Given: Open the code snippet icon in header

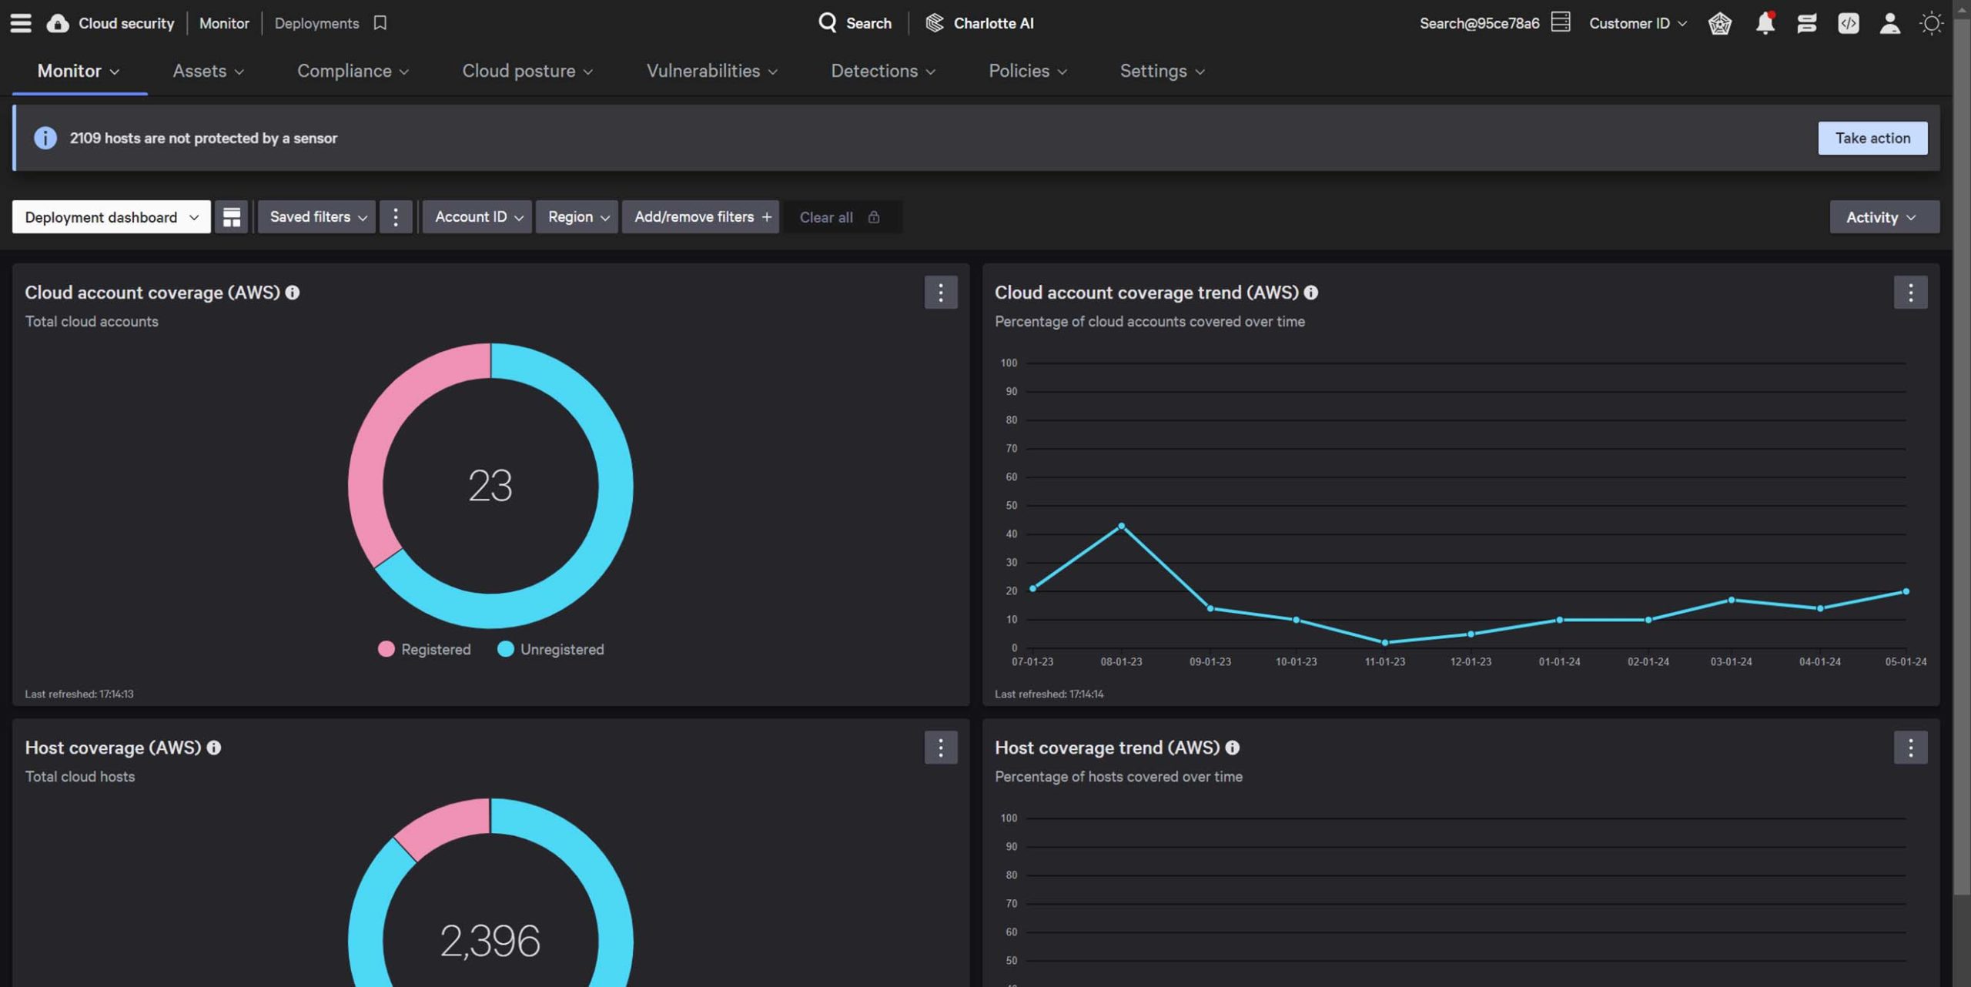Looking at the screenshot, I should coord(1848,23).
